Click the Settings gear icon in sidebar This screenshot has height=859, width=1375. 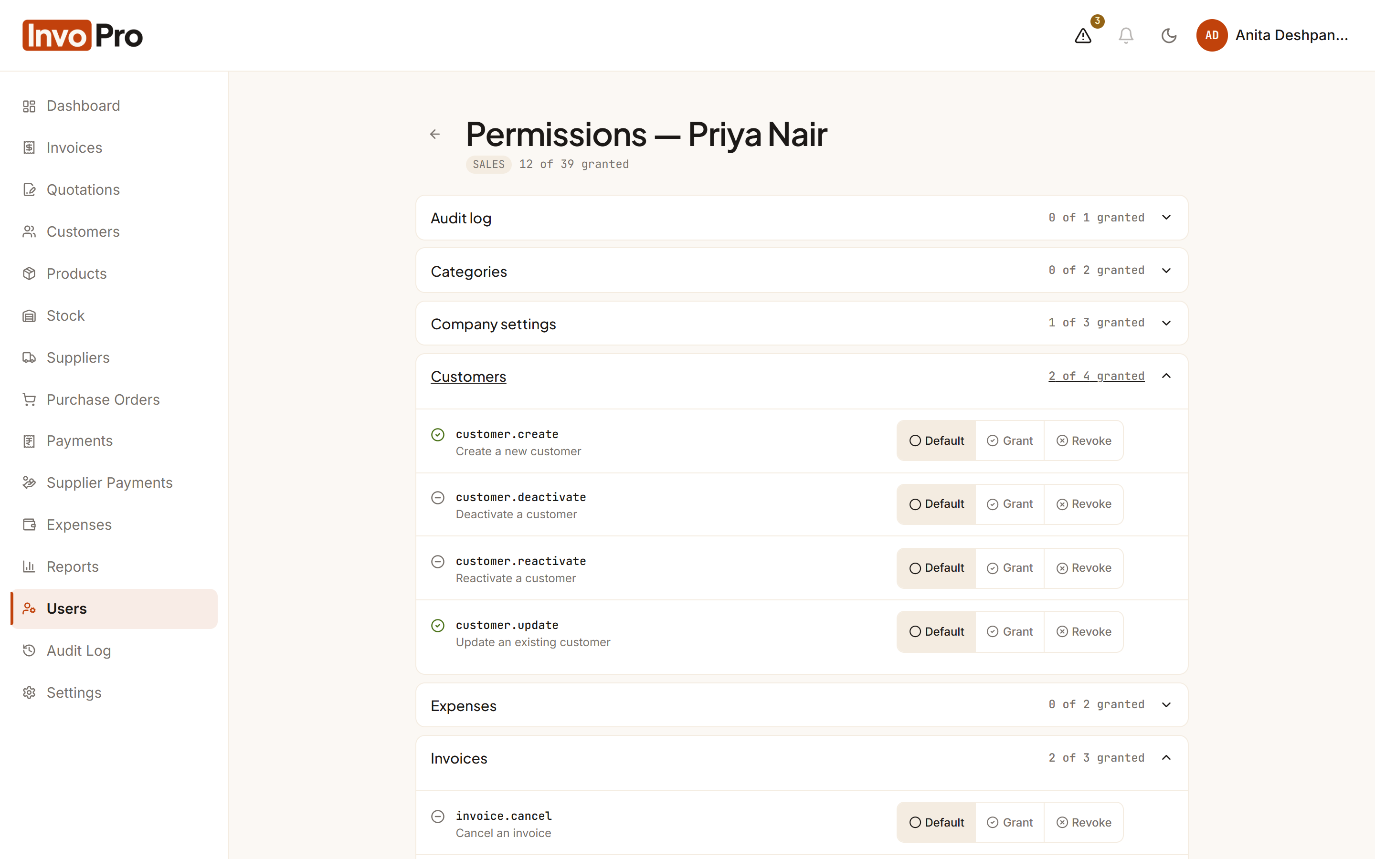[29, 692]
